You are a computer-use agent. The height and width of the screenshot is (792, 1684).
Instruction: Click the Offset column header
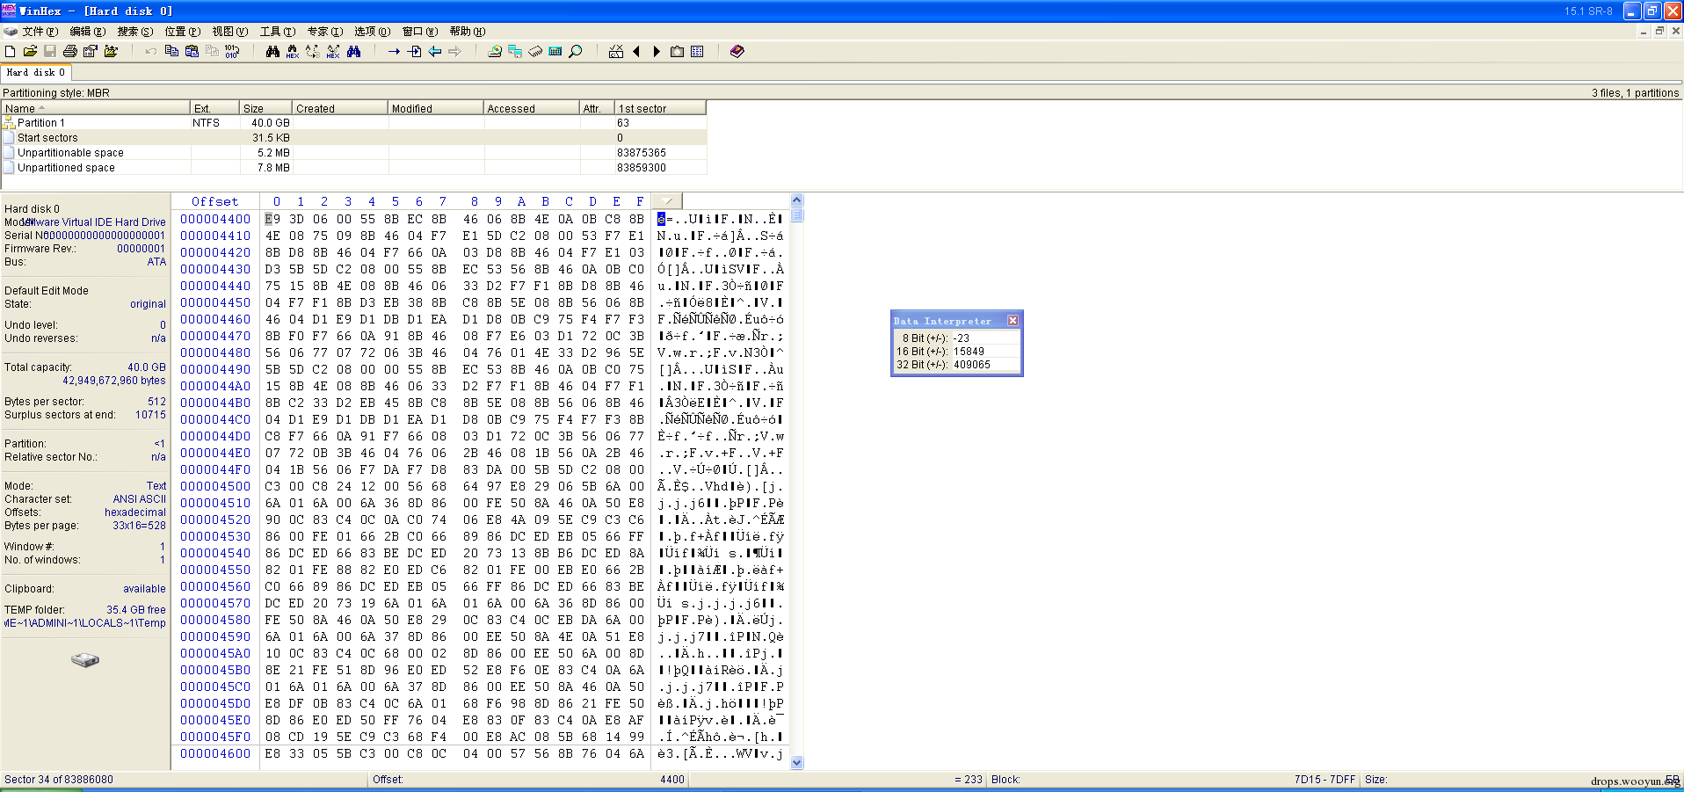[x=215, y=201]
